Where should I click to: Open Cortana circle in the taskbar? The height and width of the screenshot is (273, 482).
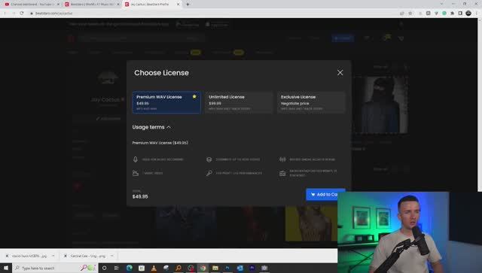coord(104,268)
